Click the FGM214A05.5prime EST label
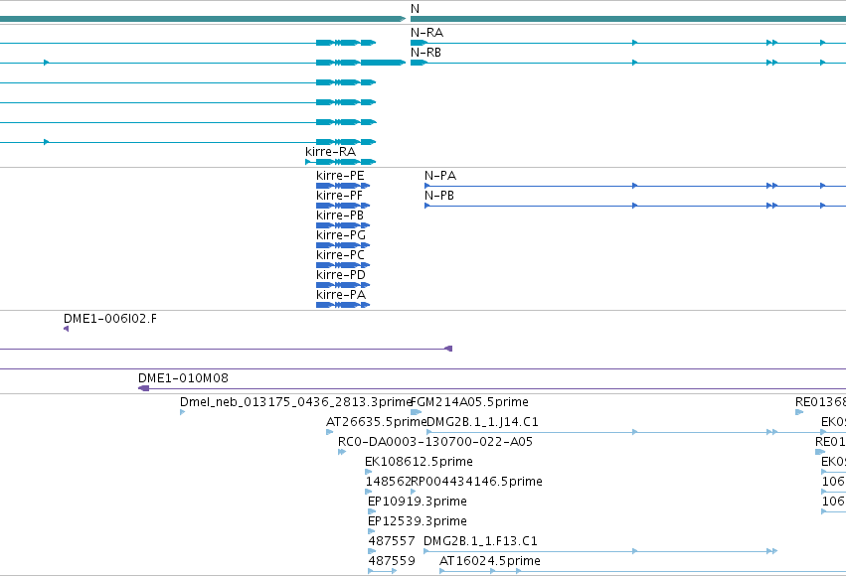 pos(469,402)
